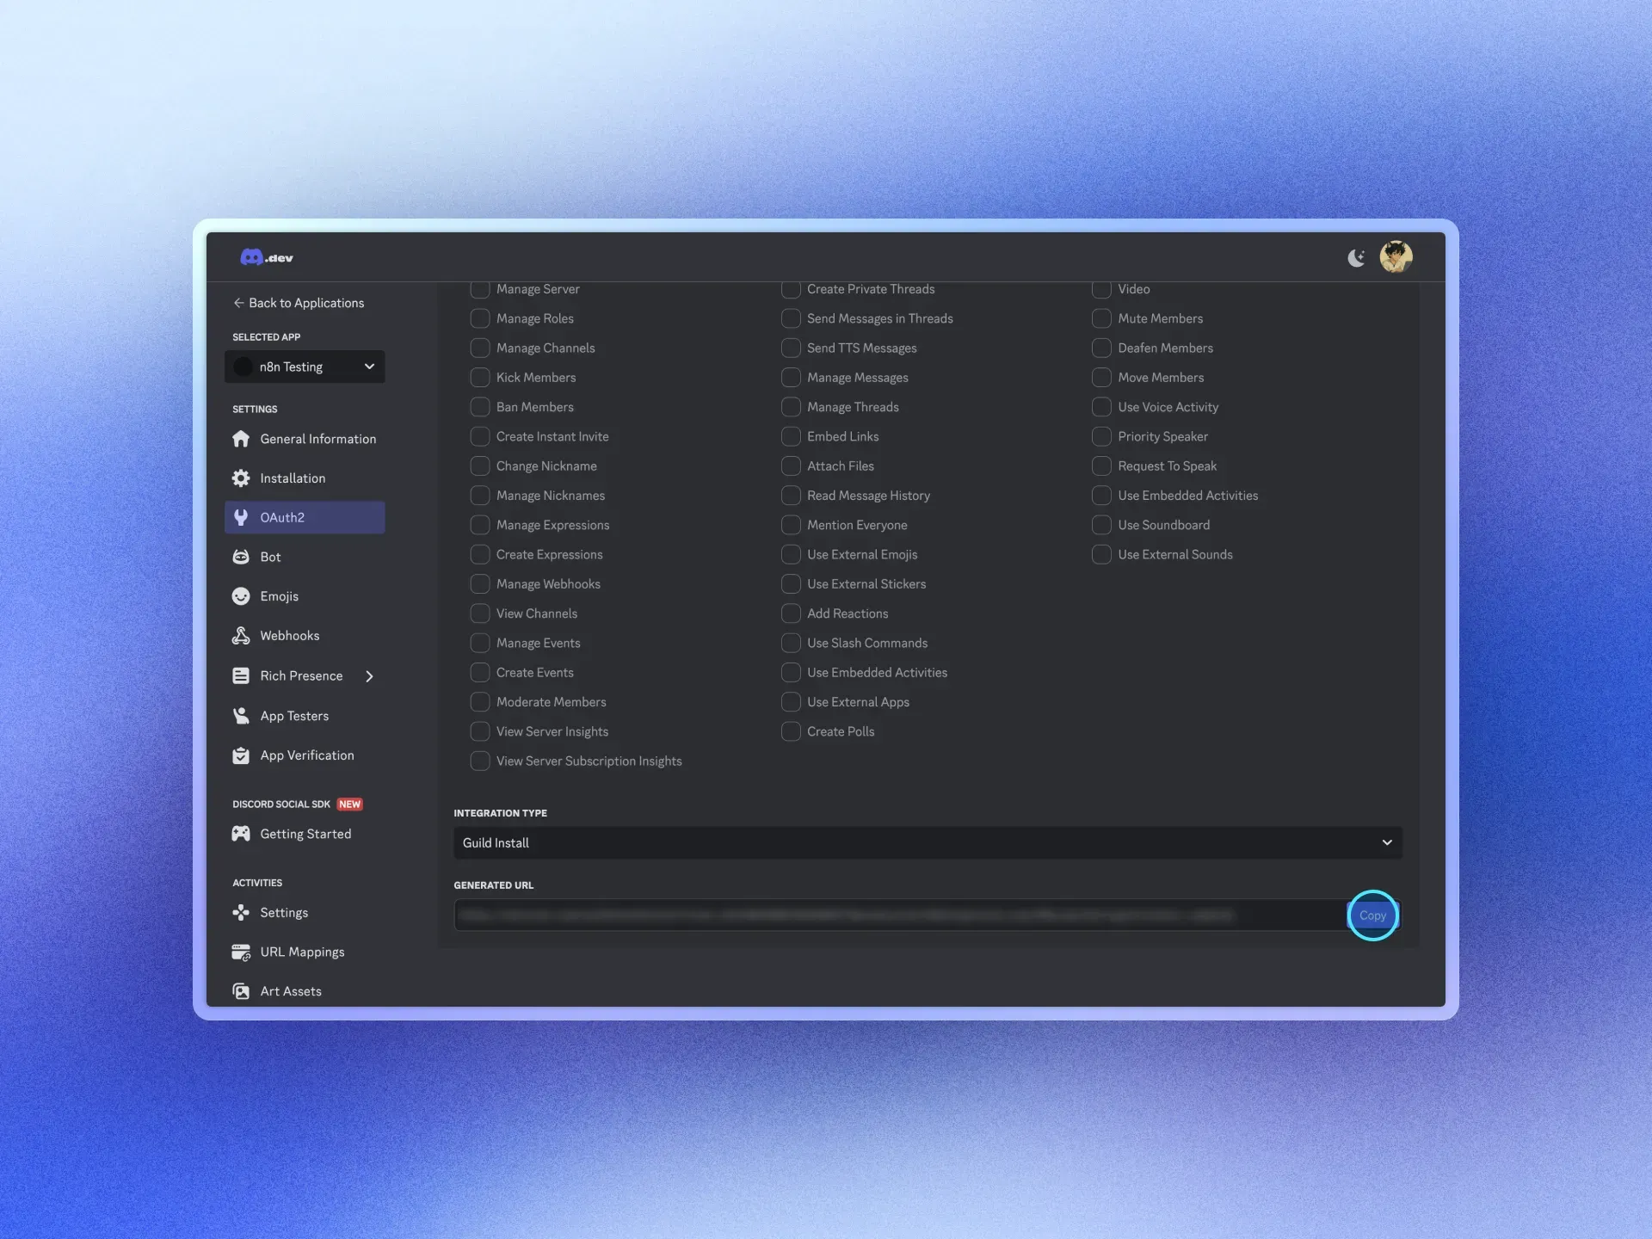Click the Emojis smiley icon

(x=241, y=596)
